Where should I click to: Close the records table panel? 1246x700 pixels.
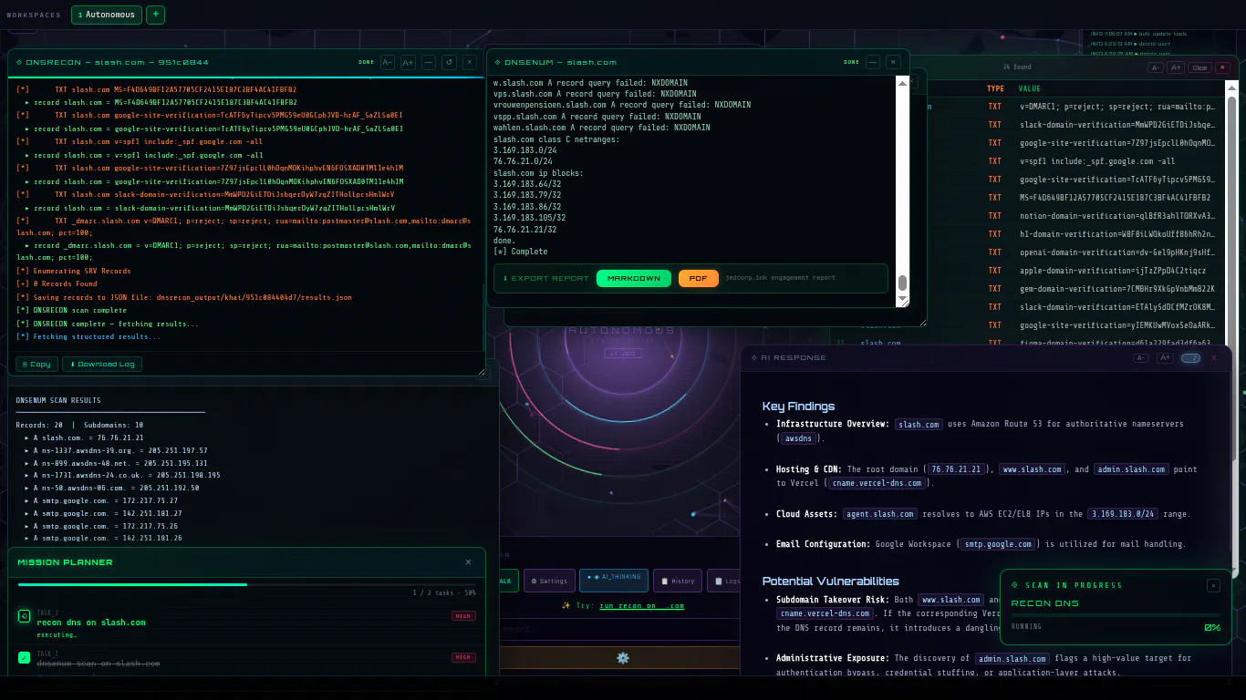pos(1223,67)
